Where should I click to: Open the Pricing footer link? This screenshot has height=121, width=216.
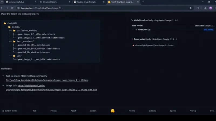pyautogui.click(x=193, y=111)
